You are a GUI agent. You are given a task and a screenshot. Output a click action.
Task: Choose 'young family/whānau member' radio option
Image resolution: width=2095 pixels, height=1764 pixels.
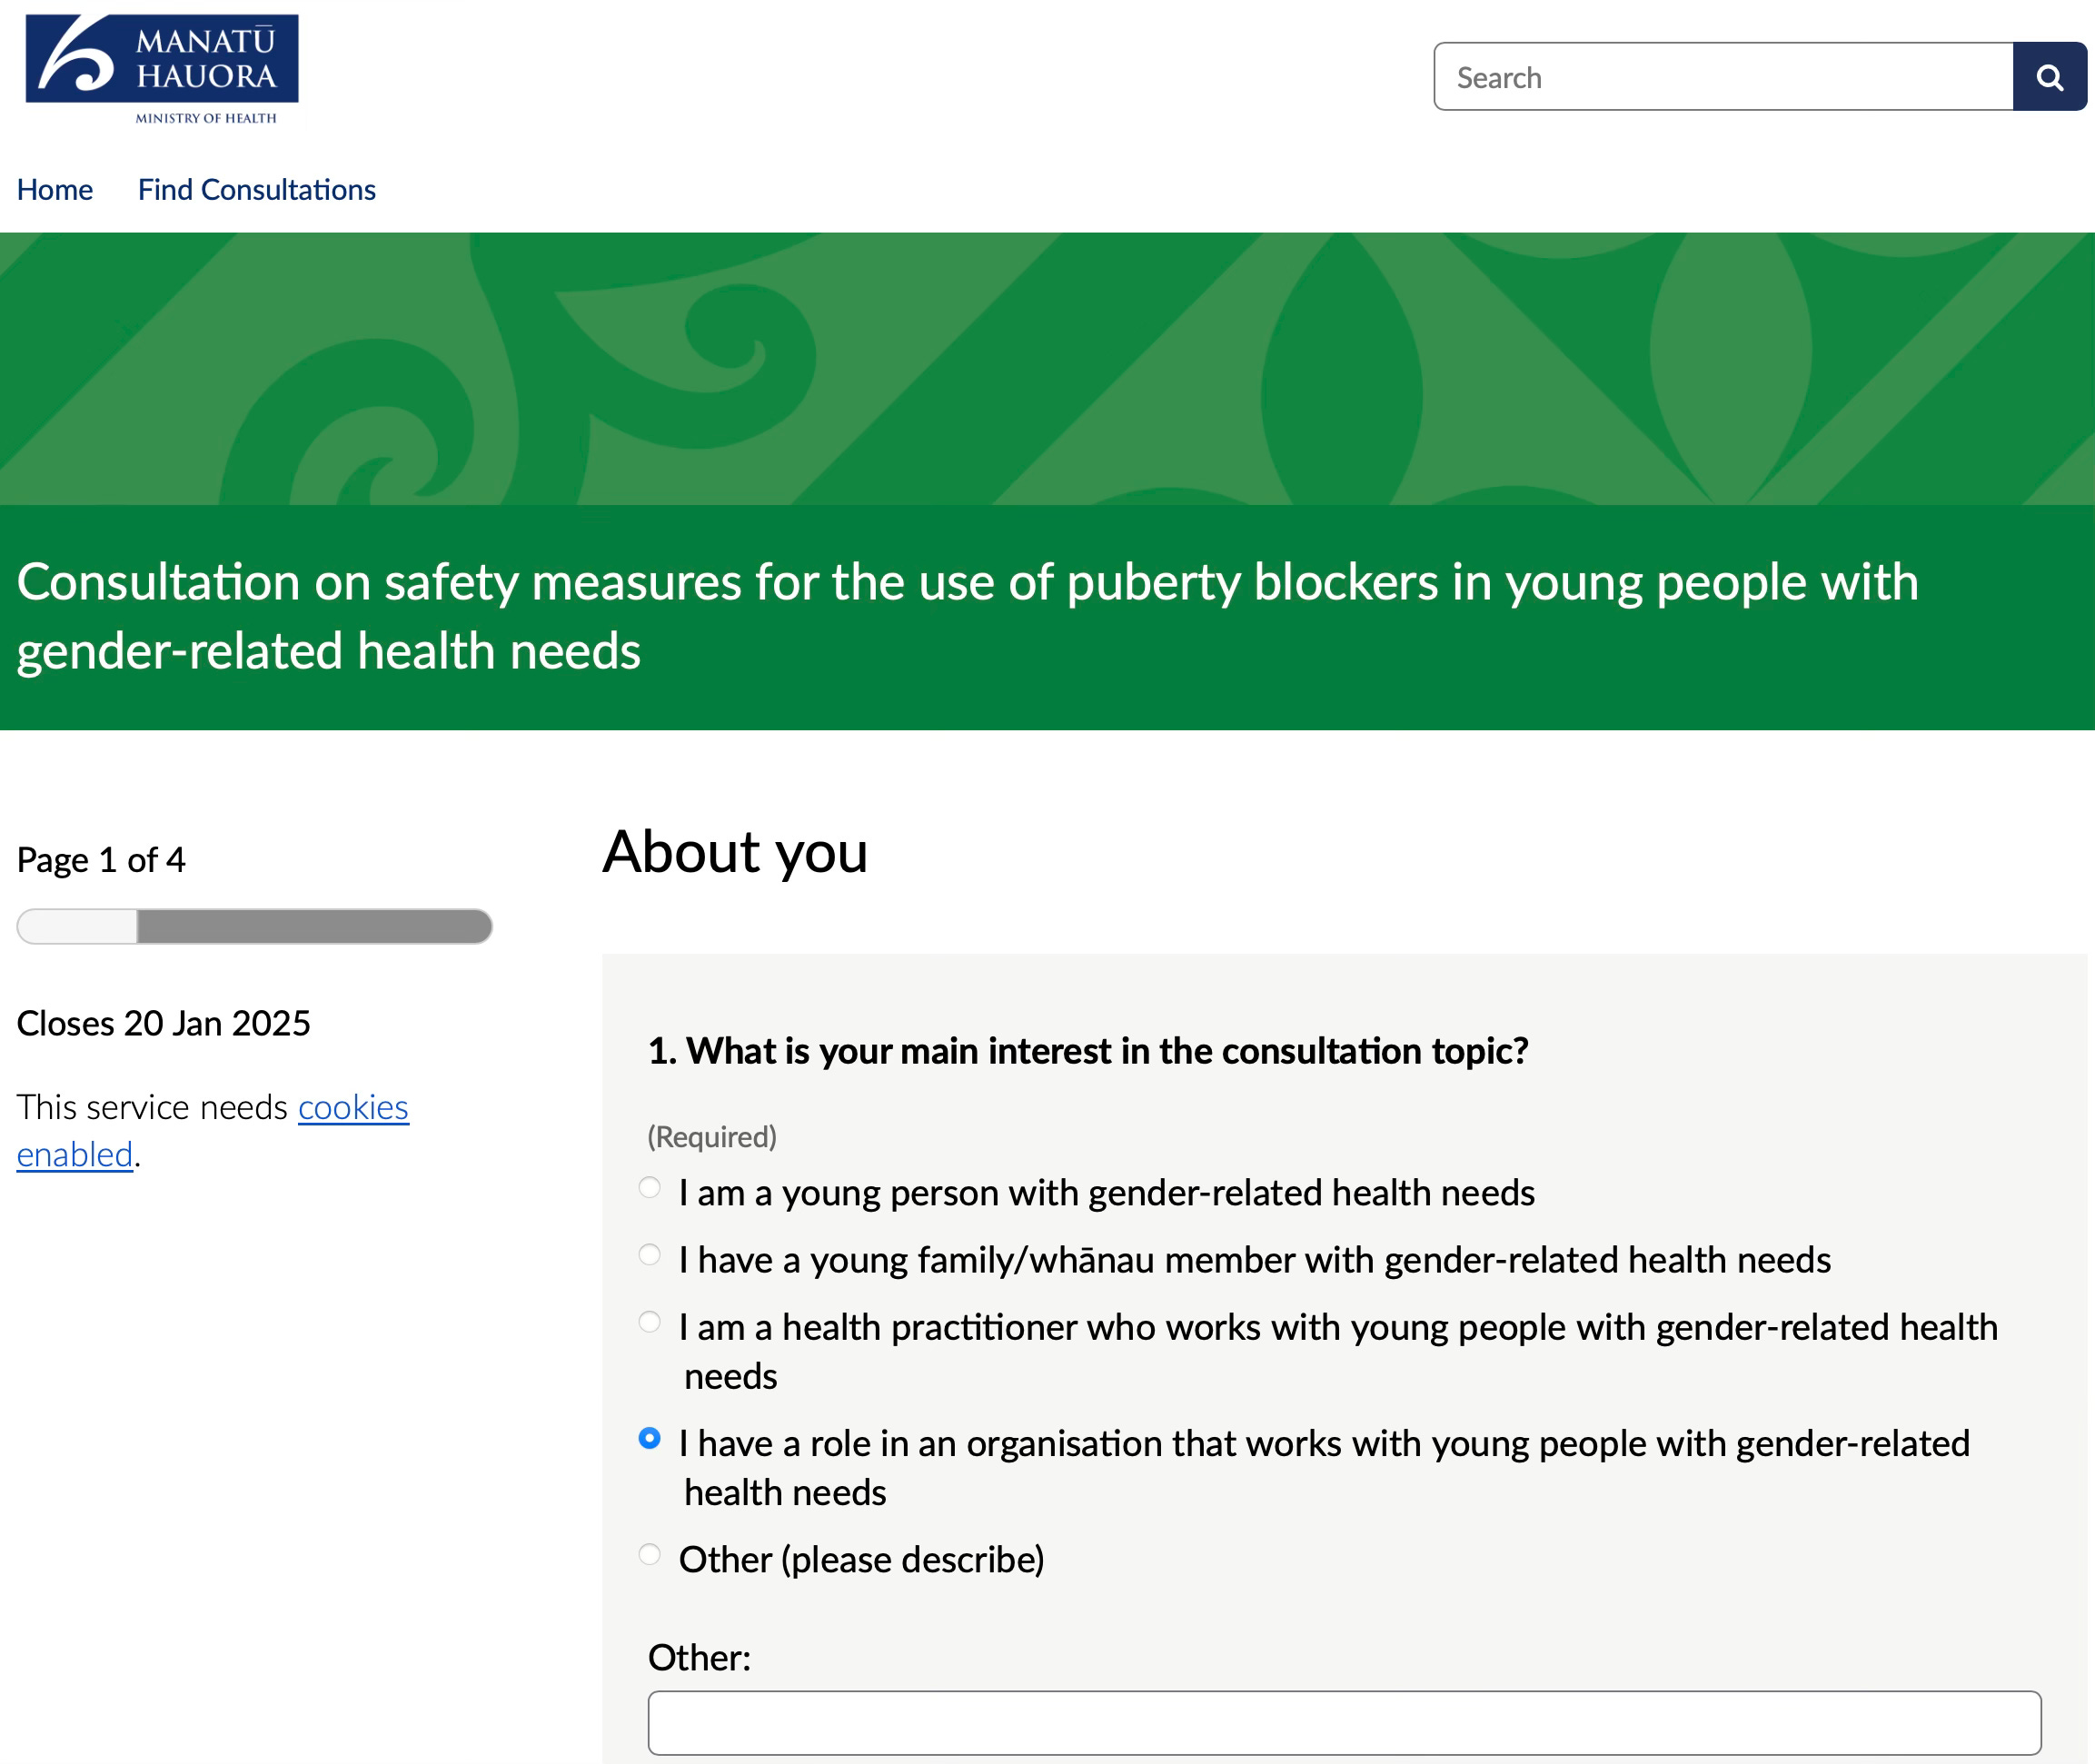(649, 1254)
